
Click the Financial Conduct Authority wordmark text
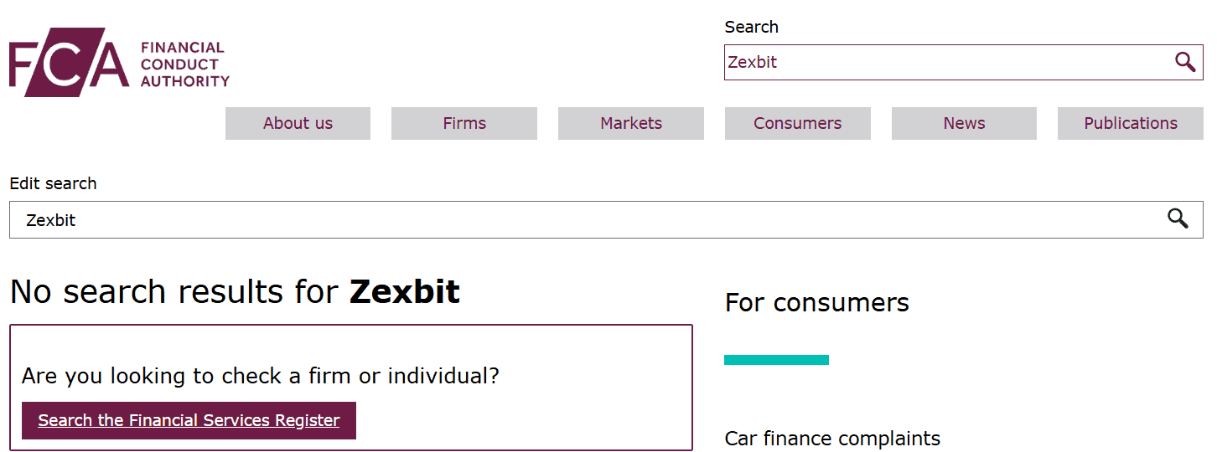pos(184,64)
